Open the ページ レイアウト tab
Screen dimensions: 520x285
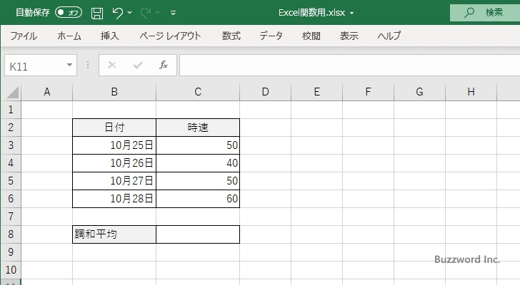[x=170, y=36]
